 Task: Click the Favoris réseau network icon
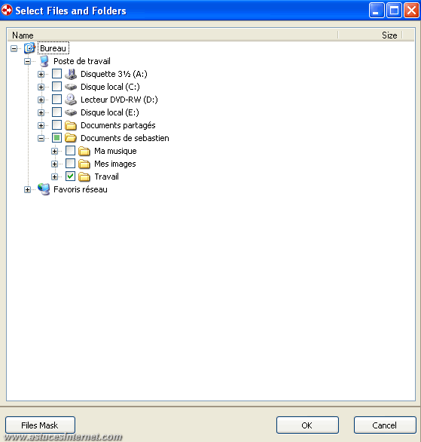[x=44, y=189]
